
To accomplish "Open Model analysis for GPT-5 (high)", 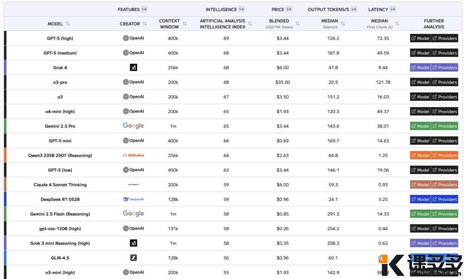I will click(420, 38).
